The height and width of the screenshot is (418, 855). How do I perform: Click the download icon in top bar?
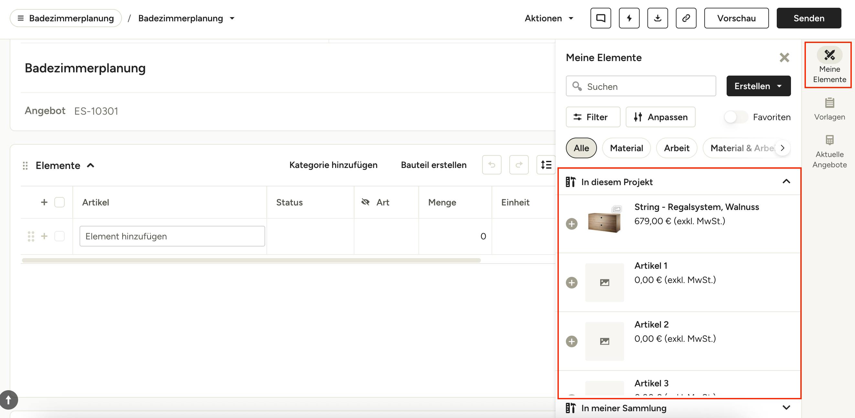tap(657, 18)
